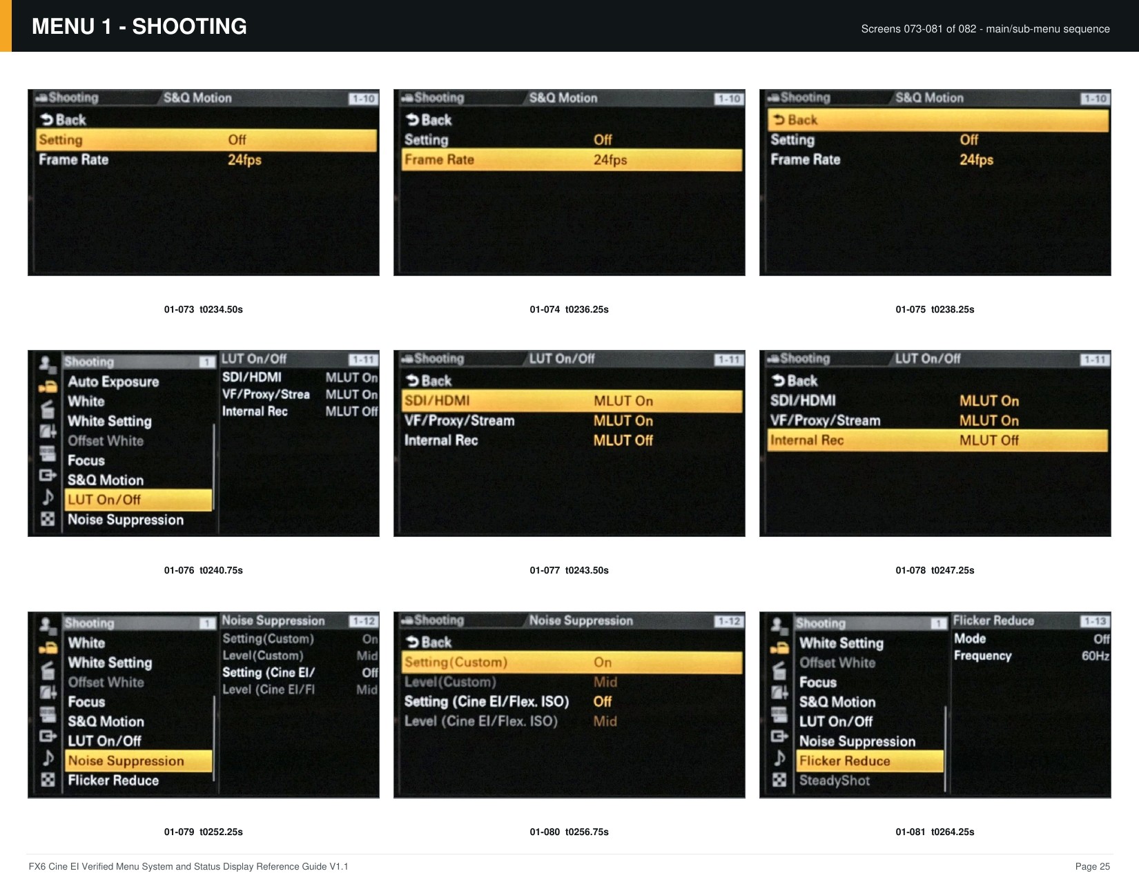Click Setting (Cine EI/Flex. ISO) row in screen 01-080
This screenshot has height=880, width=1139.
572,702
